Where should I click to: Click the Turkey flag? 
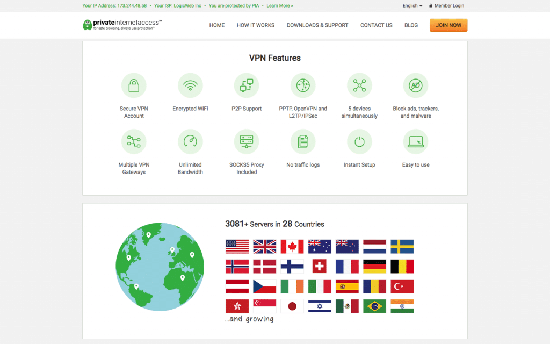[402, 286]
